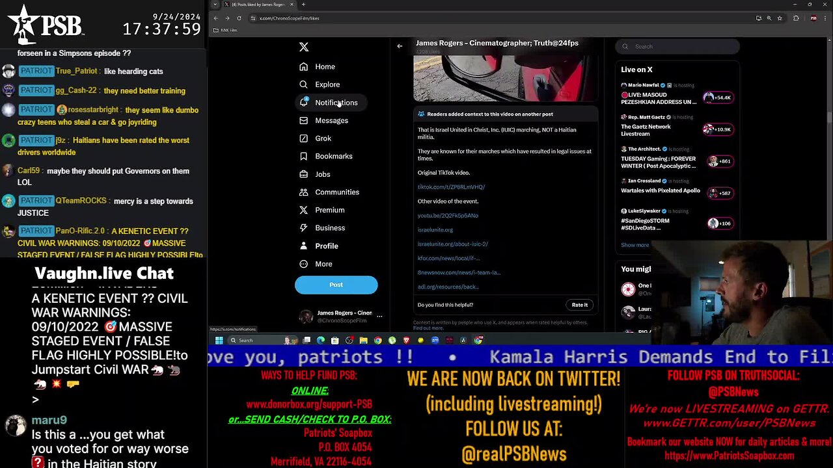Open the Windows Start menu
The image size is (833, 468).
pos(219,340)
